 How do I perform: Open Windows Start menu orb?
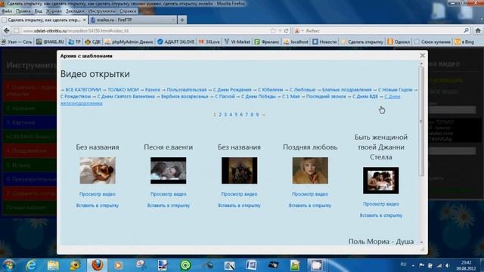[8, 265]
